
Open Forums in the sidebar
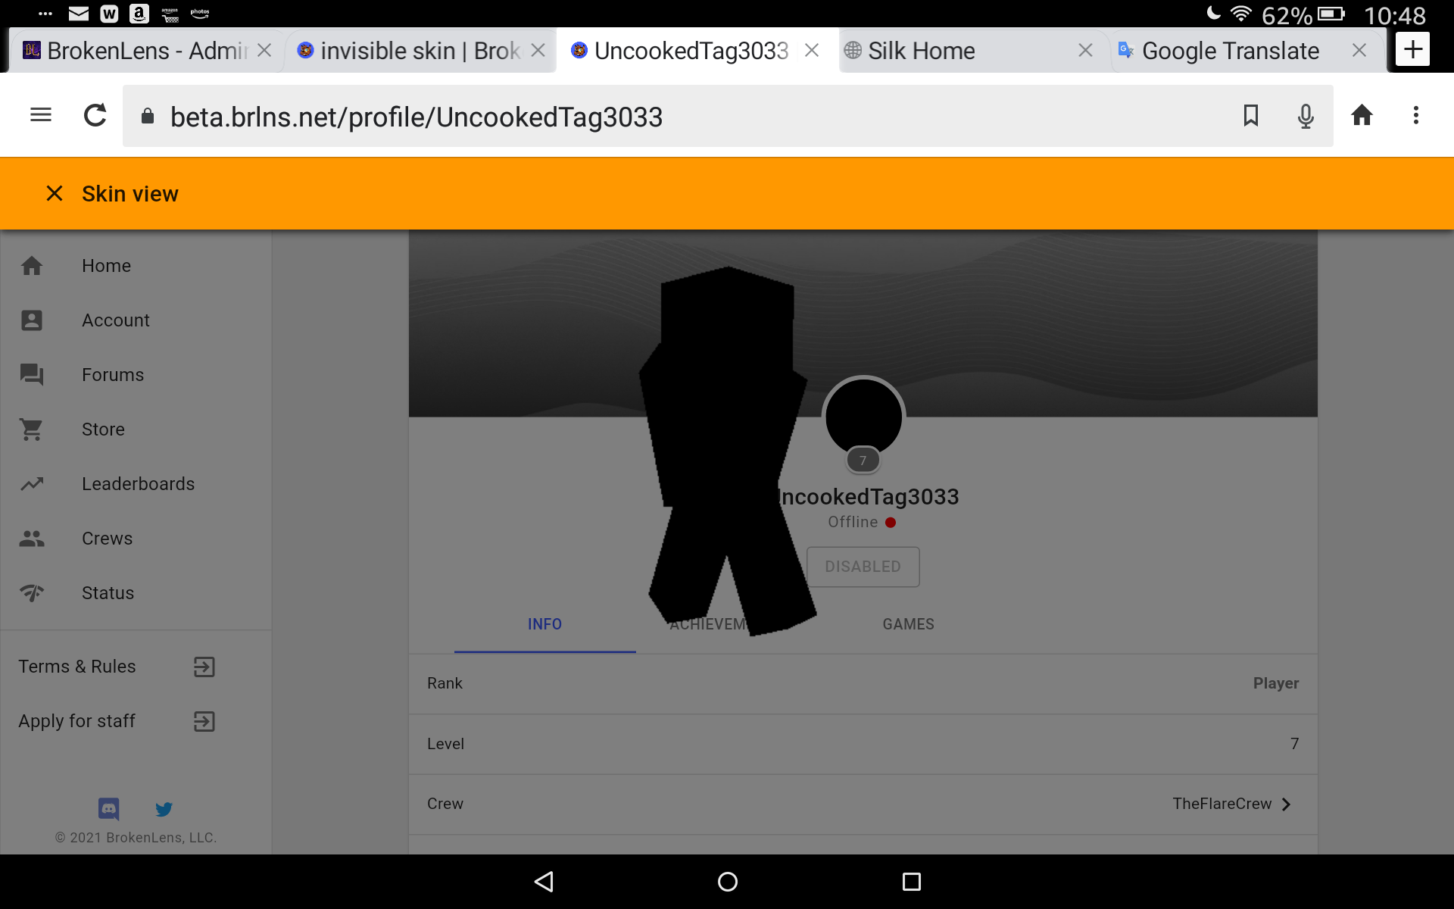(136, 375)
